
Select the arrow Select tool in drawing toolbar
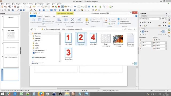point(2,10)
